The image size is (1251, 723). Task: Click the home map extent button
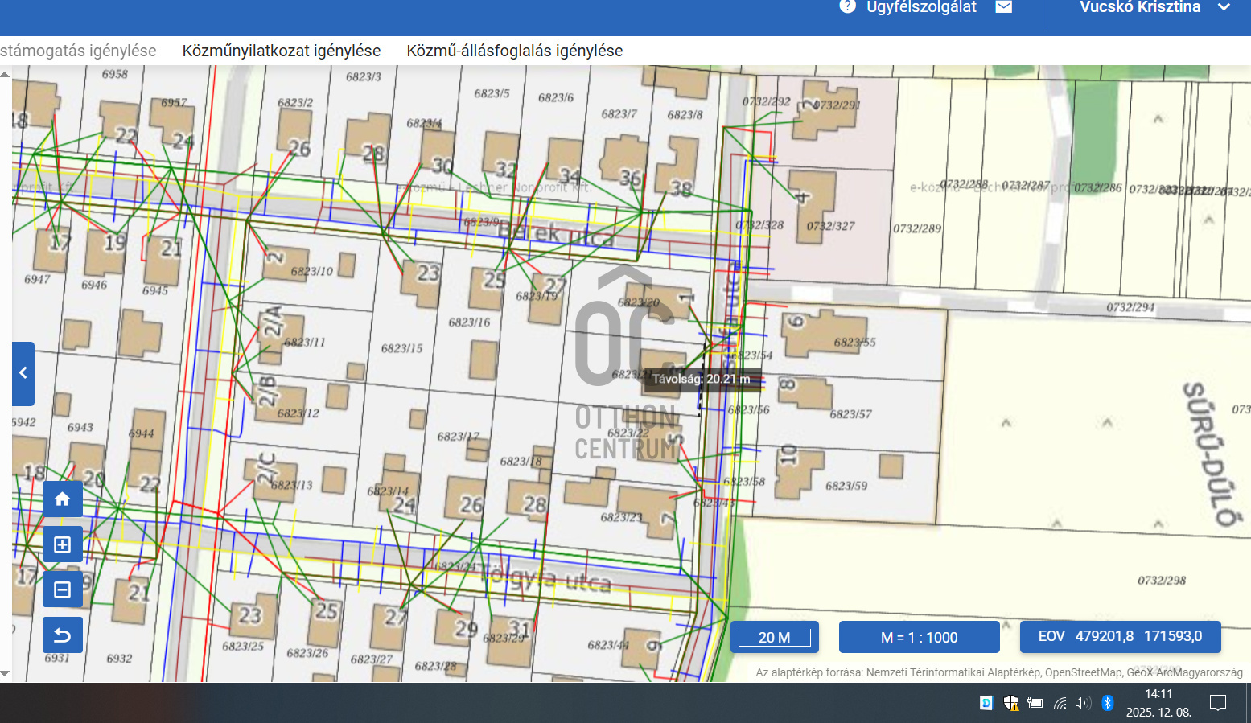(x=62, y=499)
